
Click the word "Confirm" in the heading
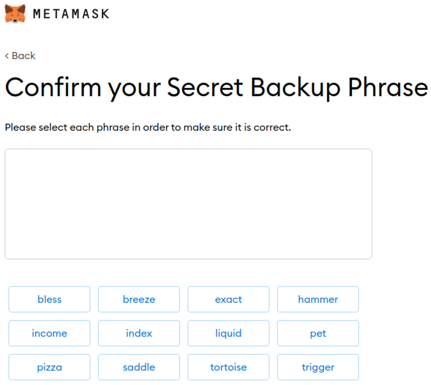tap(53, 87)
